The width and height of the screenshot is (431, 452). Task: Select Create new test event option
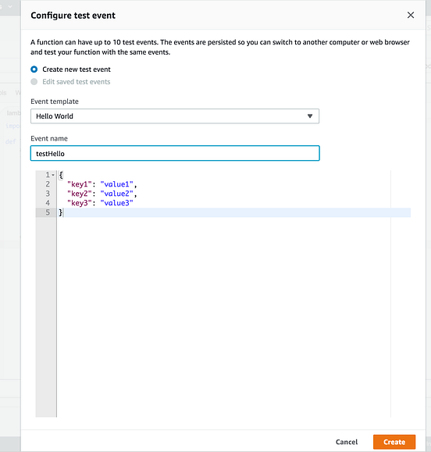point(34,69)
